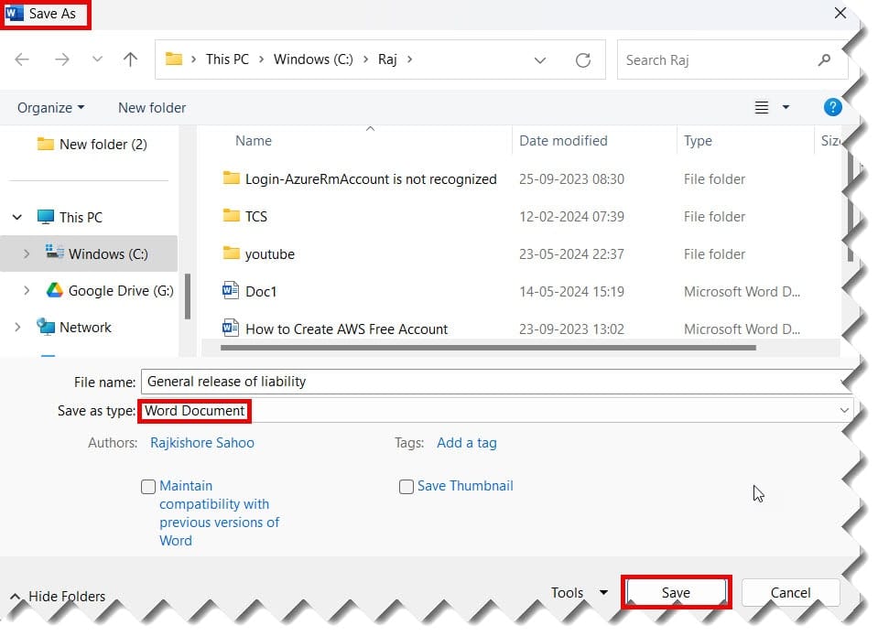Expand the Network node
This screenshot has width=878, height=636.
[x=17, y=328]
